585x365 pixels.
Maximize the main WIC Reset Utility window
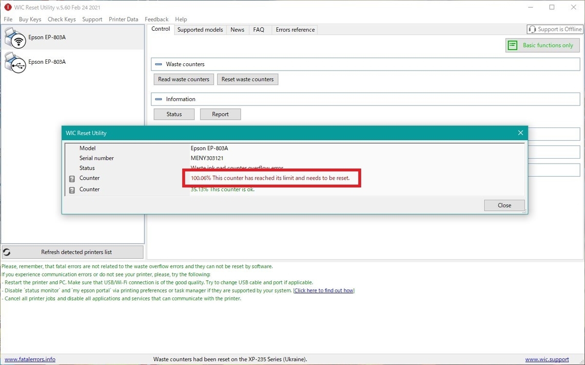pyautogui.click(x=552, y=7)
